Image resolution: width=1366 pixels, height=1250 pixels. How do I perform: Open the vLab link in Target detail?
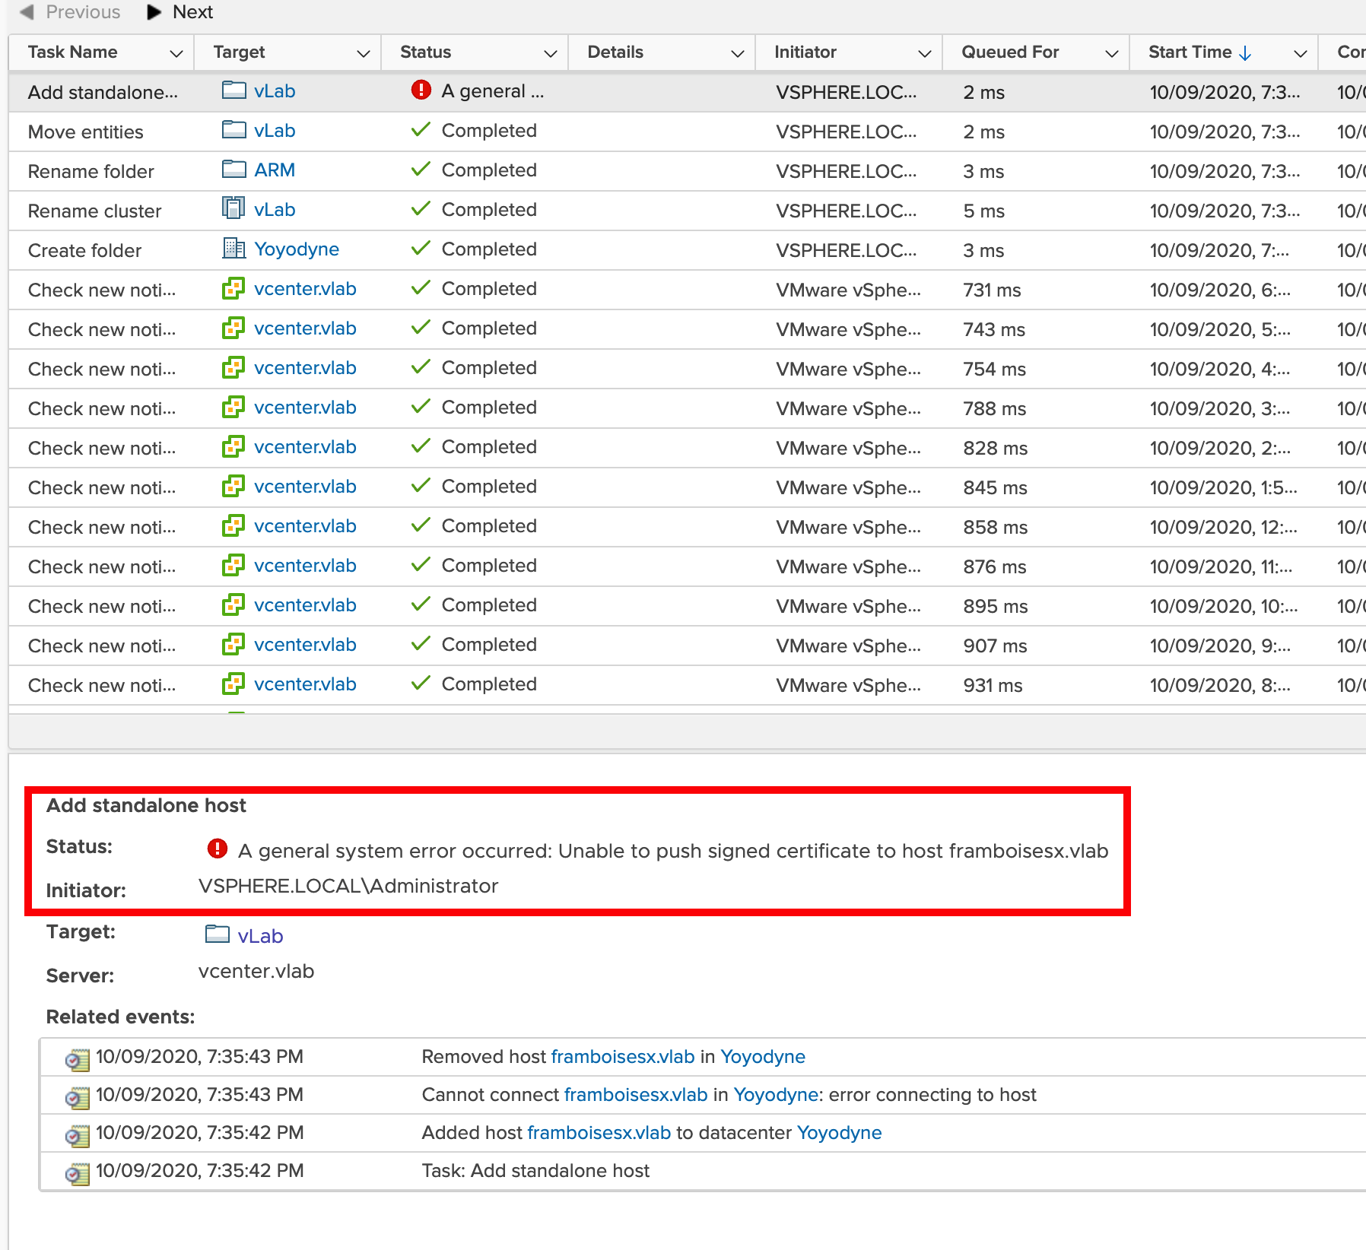[x=260, y=936]
